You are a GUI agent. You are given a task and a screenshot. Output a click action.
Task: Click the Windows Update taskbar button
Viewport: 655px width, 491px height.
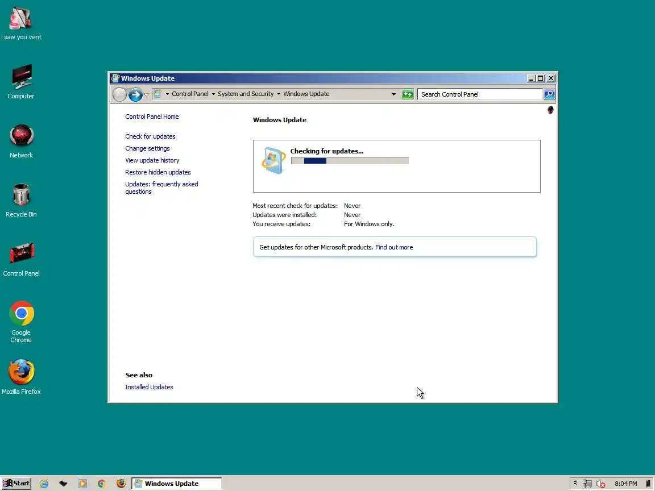(x=177, y=484)
